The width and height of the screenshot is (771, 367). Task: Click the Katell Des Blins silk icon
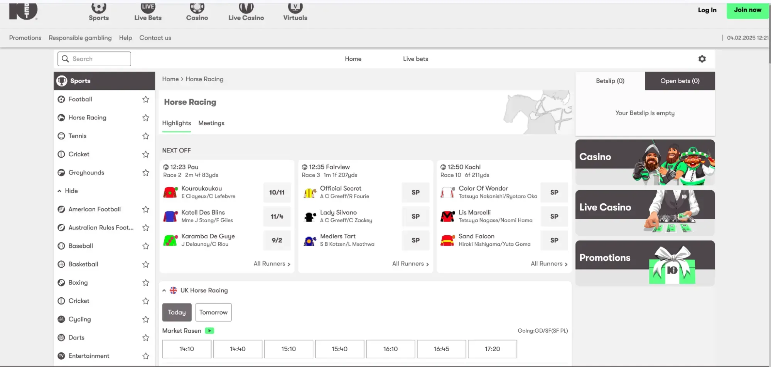(170, 216)
